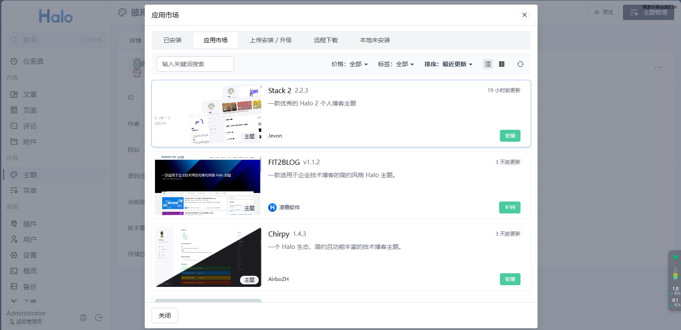
Task: Click the Stack 2 theme title
Action: (x=280, y=91)
